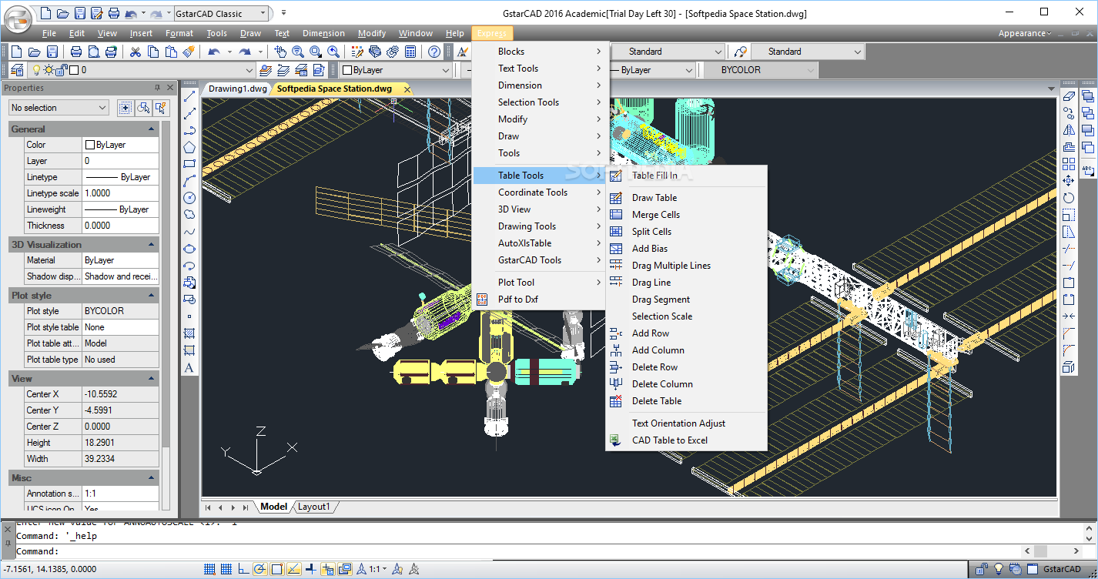1098x579 pixels.
Task: Toggle Ortho mode in status bar
Action: 243,570
